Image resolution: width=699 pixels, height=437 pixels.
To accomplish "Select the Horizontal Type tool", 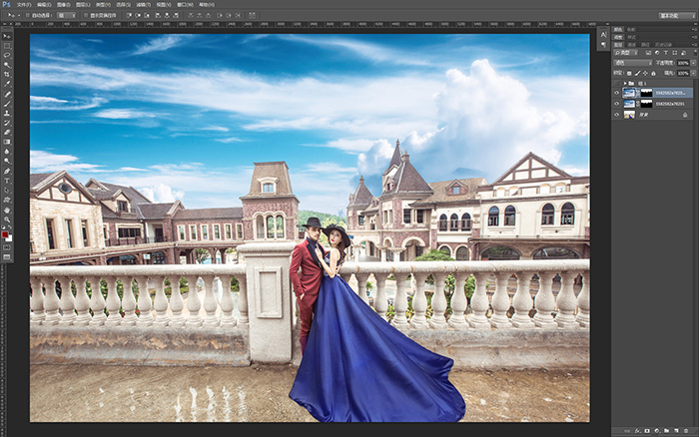I will (x=7, y=181).
